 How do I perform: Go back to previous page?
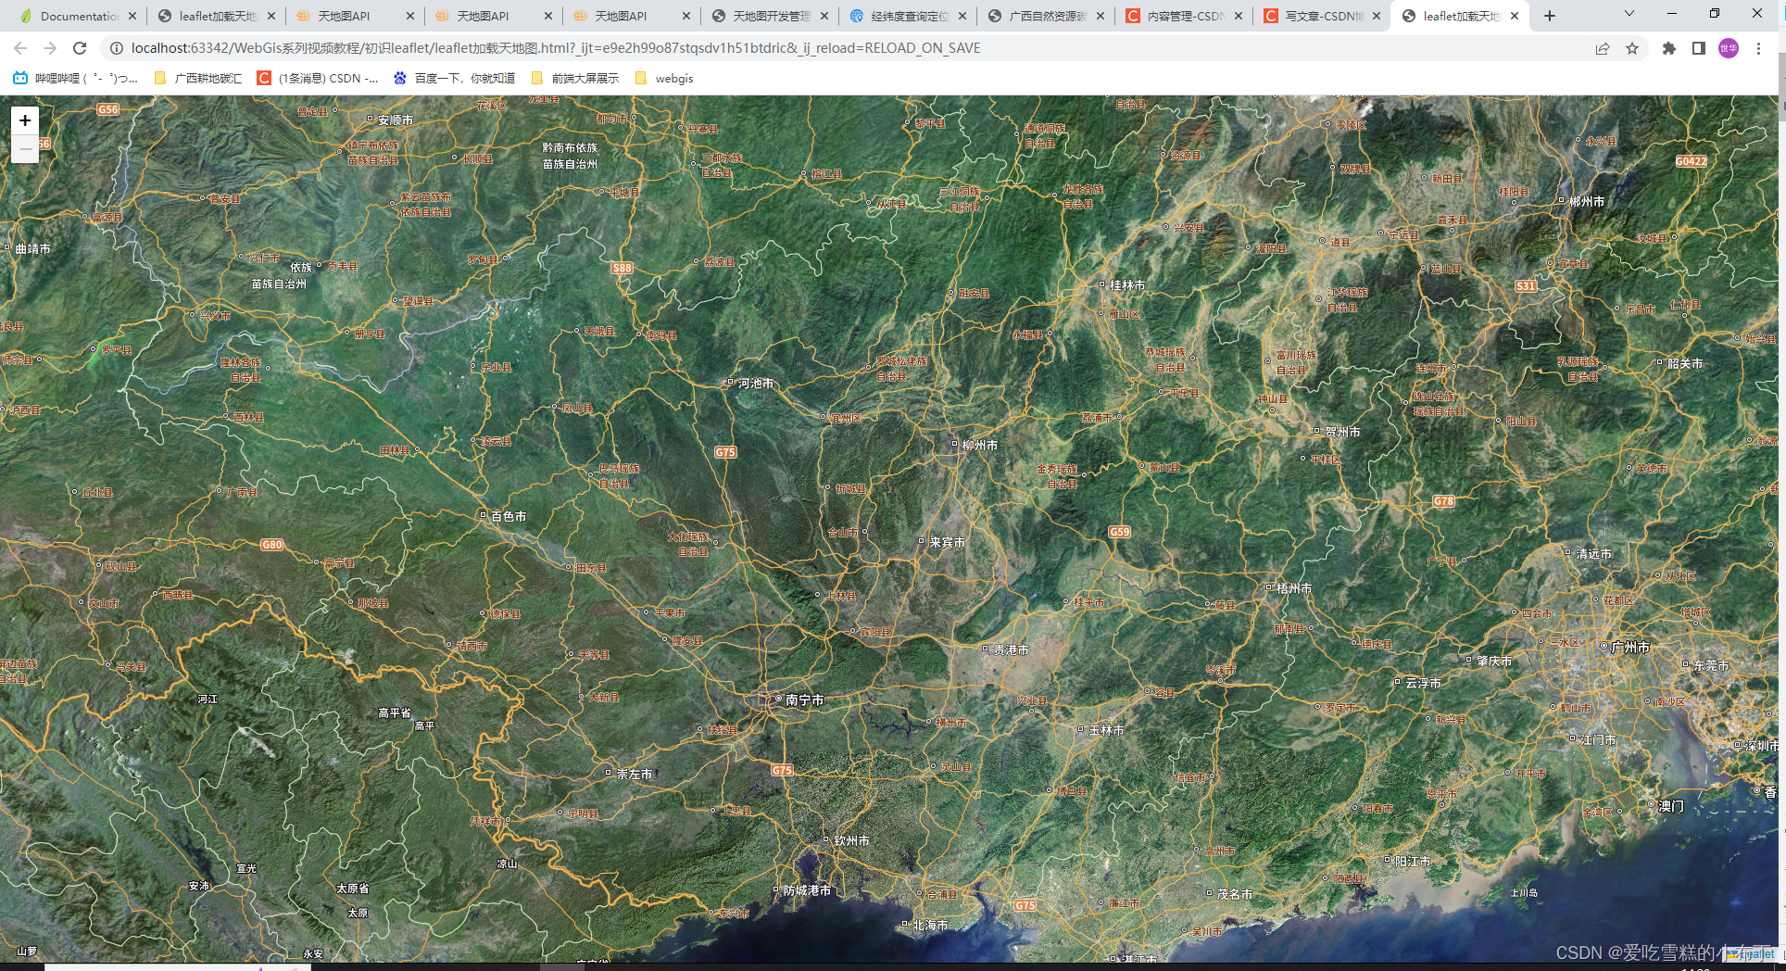(20, 48)
